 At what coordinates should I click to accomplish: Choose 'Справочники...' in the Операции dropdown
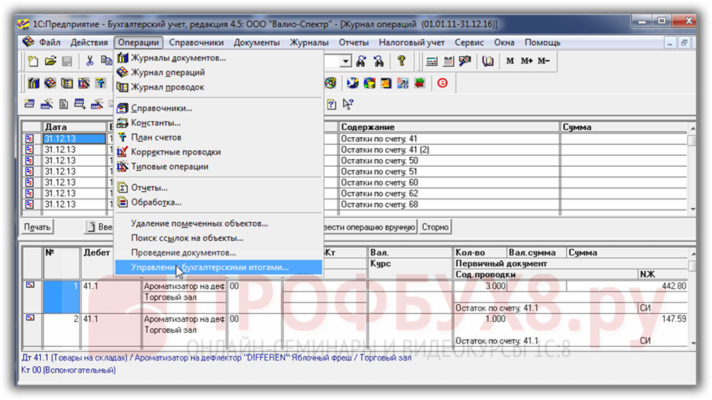[x=218, y=108]
